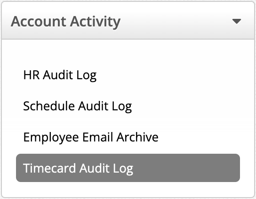Click the Account Activity dropdown arrow icon

237,21
